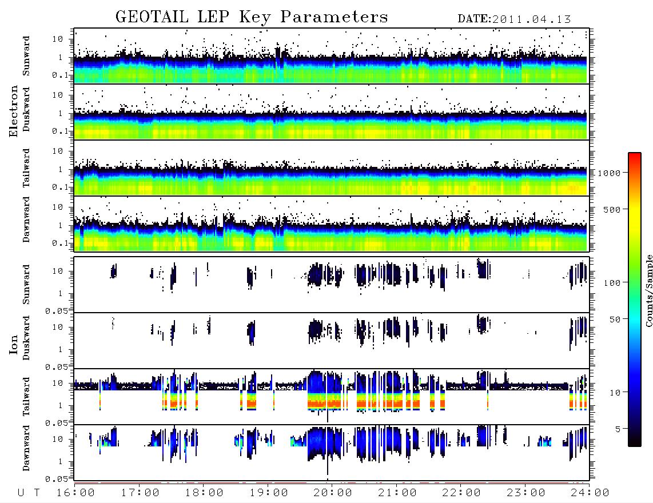The width and height of the screenshot is (653, 503).
Task: Click the "17:00" time tick label
Action: (x=140, y=493)
